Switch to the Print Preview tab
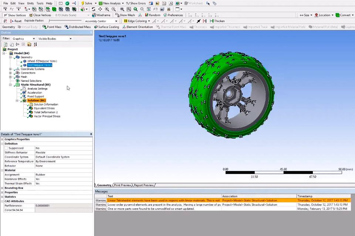The width and height of the screenshot is (355, 236). click(x=122, y=185)
